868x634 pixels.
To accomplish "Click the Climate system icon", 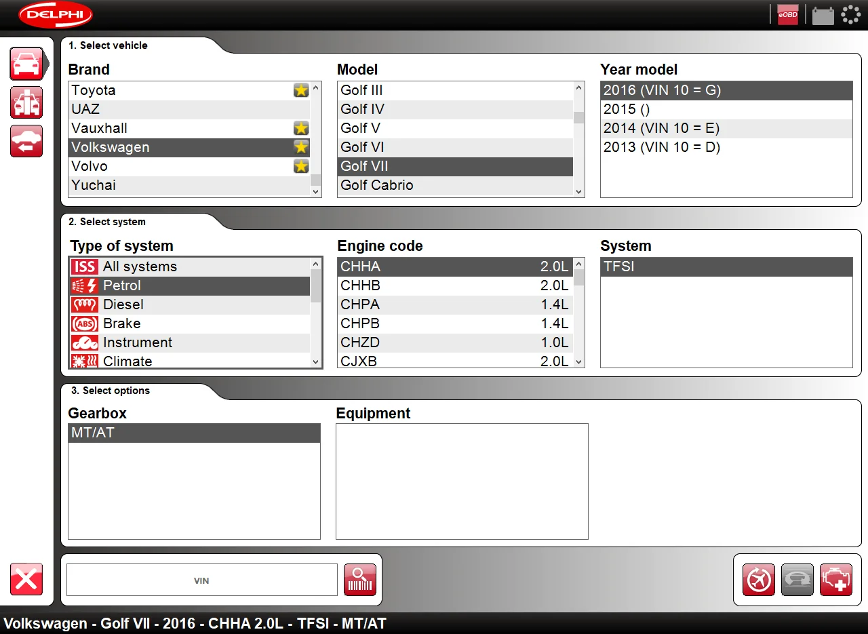I will tap(84, 361).
